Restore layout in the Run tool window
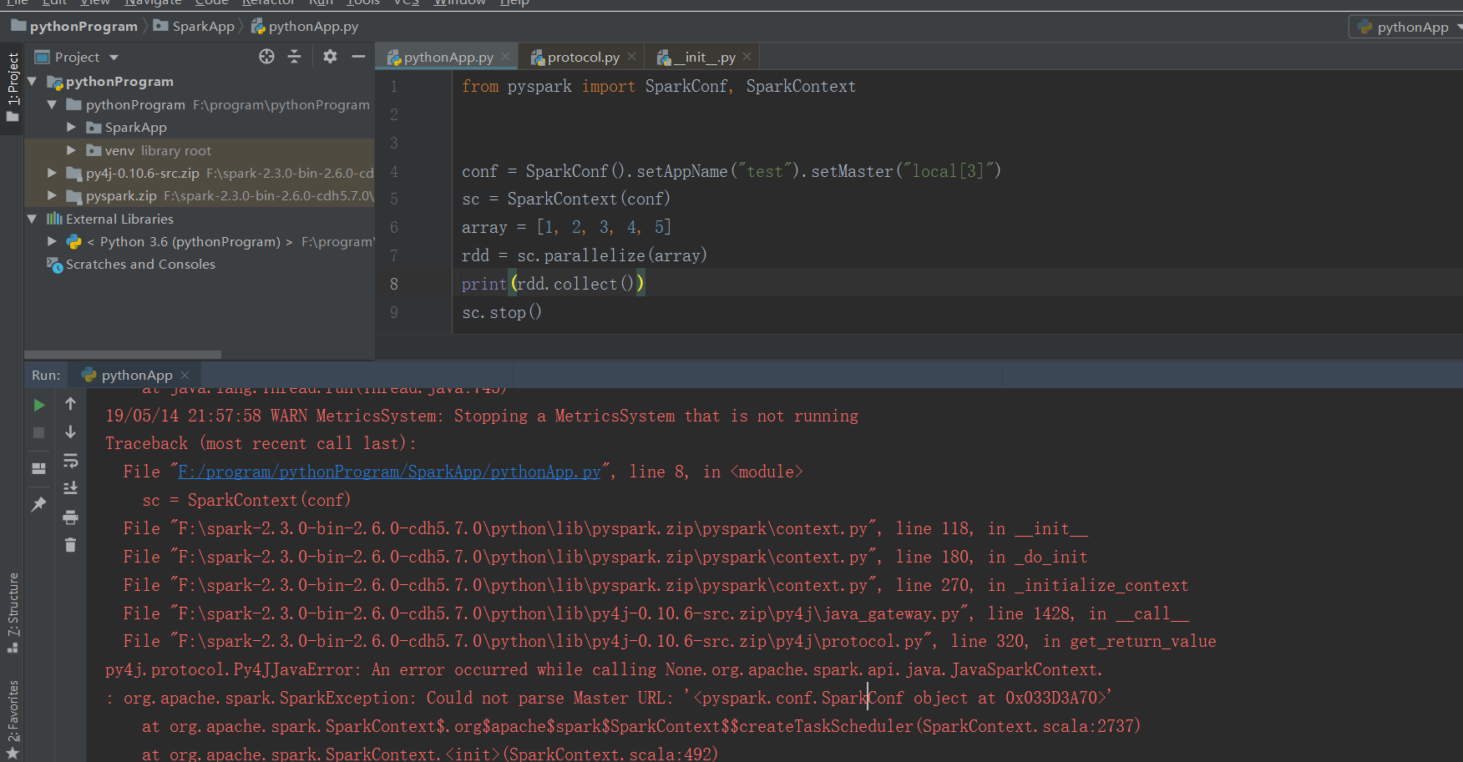The width and height of the screenshot is (1463, 762). point(38,468)
